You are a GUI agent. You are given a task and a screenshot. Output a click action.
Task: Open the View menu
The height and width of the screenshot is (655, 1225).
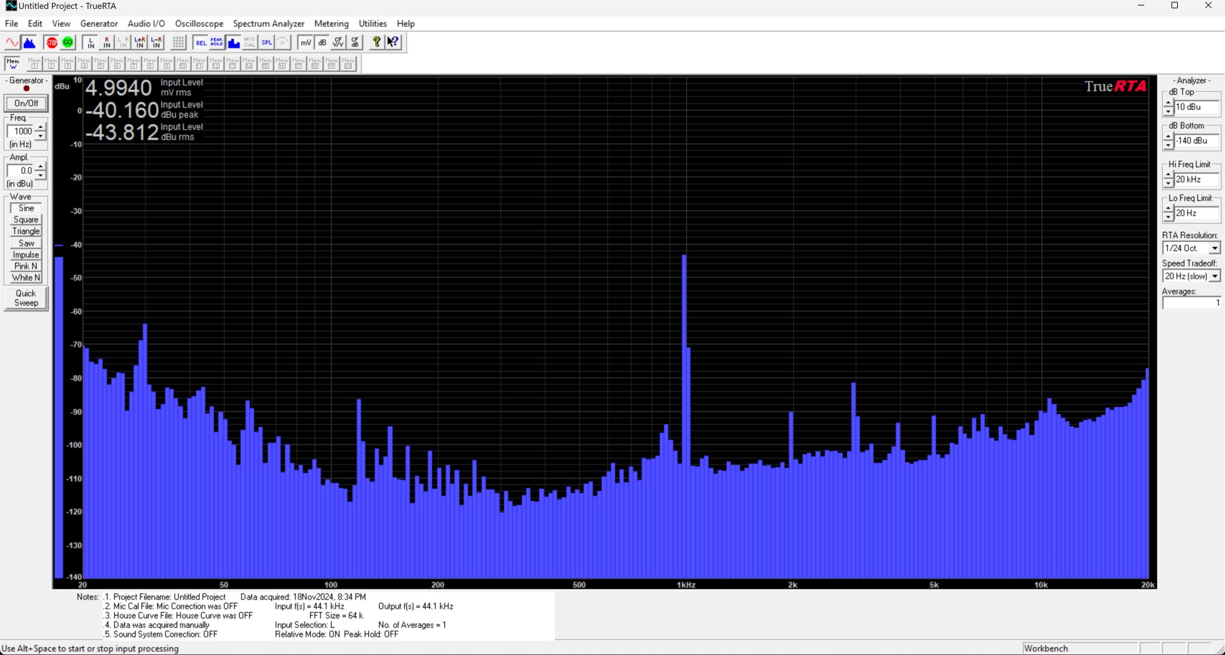(x=61, y=23)
